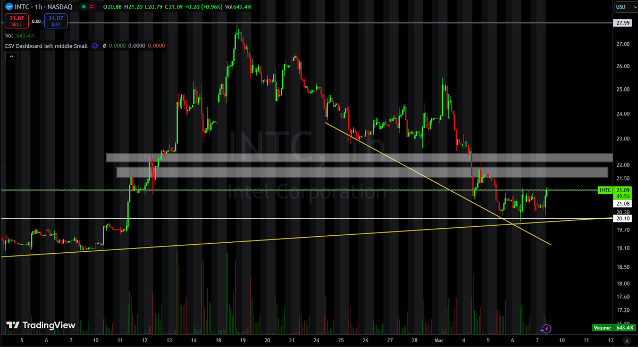
Task: Click the 19.70 price axis value
Action: 623,230
